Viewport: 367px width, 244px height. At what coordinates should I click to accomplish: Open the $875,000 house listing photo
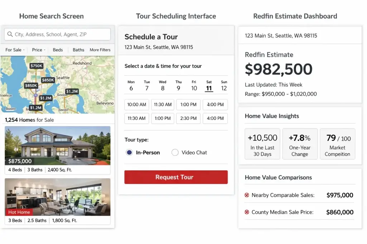[58, 145]
